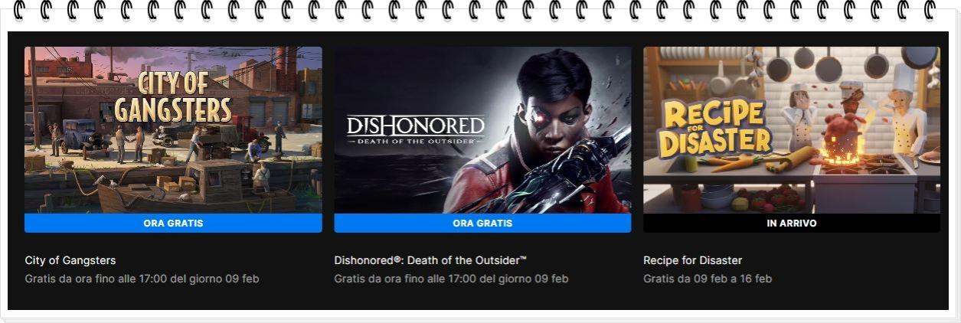Click free-until date text below Dishonored title
961x323 pixels.
click(x=451, y=279)
